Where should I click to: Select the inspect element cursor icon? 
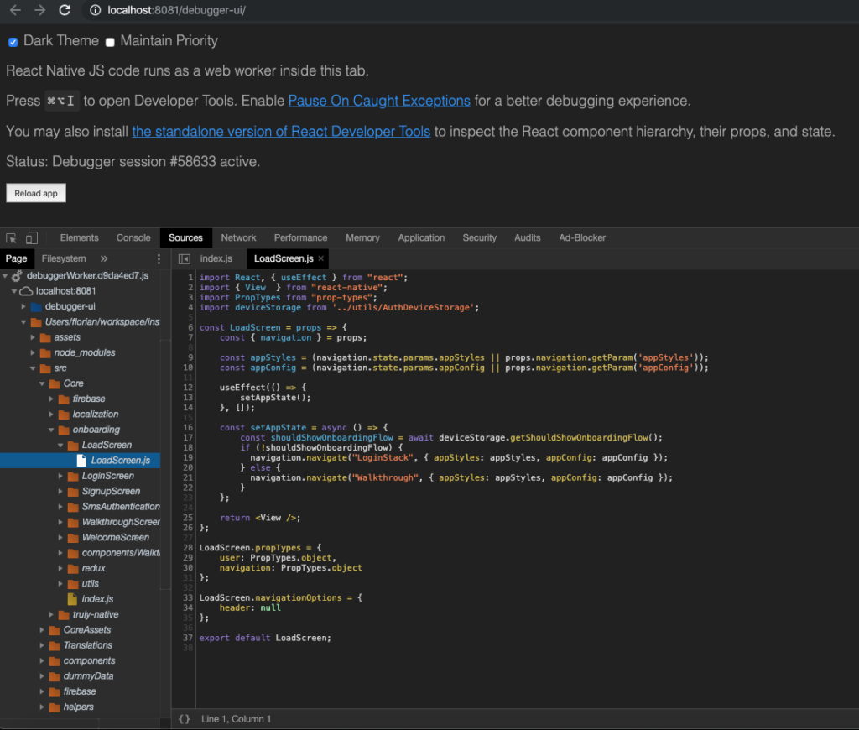(x=13, y=237)
